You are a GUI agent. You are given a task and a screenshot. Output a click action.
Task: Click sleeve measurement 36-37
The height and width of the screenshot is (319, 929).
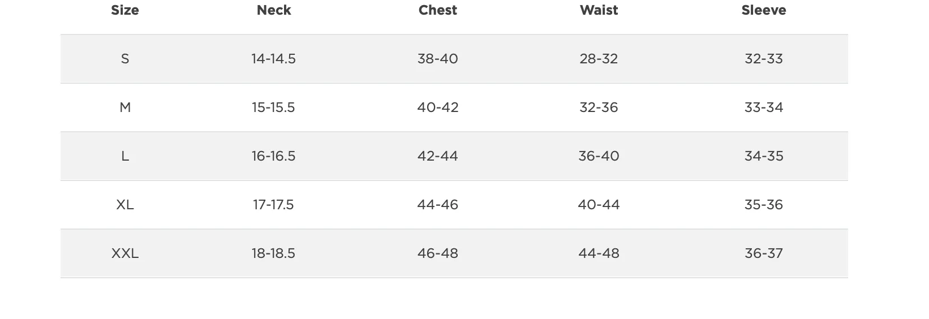point(764,253)
